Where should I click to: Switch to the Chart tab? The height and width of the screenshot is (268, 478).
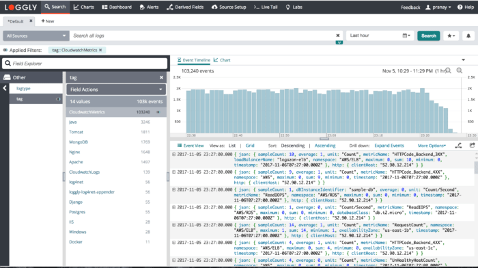(x=222, y=60)
